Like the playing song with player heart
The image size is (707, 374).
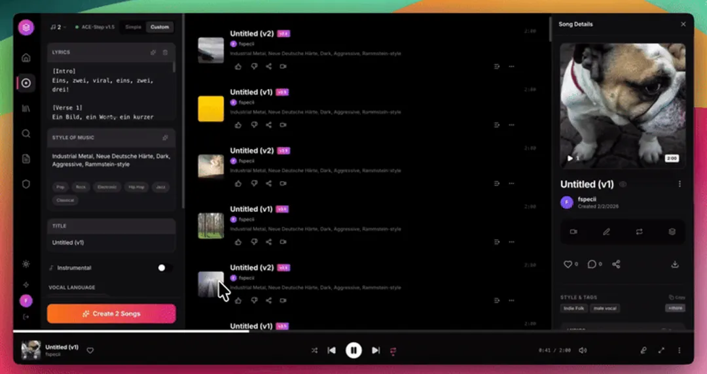tap(90, 350)
